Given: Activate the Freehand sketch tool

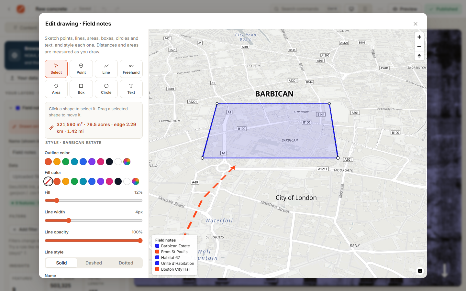Looking at the screenshot, I should coord(131,69).
